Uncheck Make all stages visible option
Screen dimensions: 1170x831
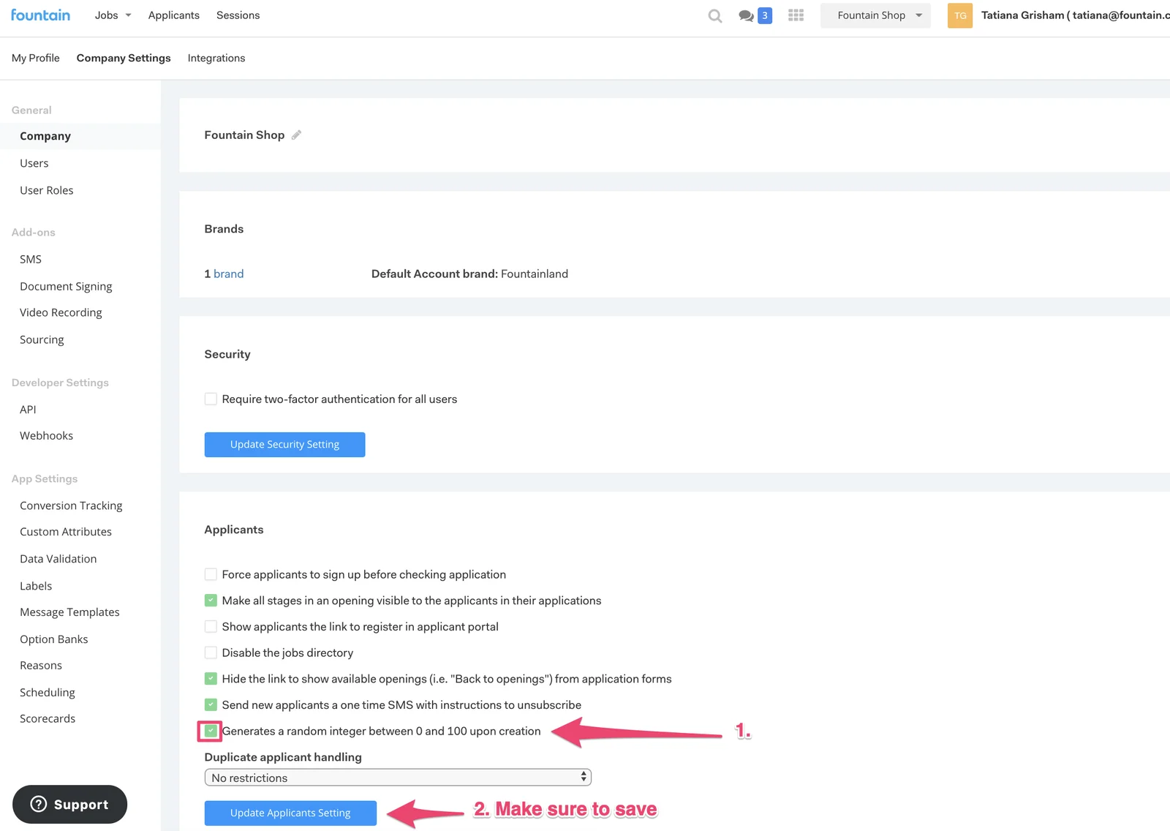point(211,601)
